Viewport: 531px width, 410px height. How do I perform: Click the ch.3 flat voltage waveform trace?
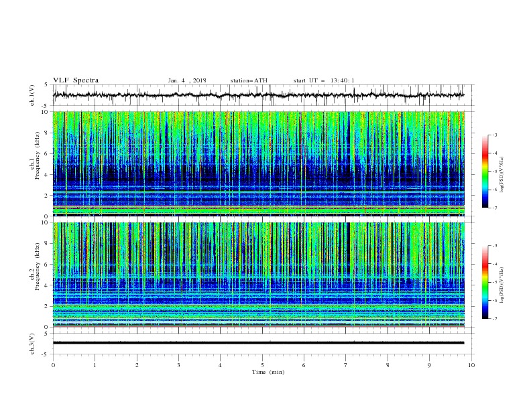(x=258, y=343)
